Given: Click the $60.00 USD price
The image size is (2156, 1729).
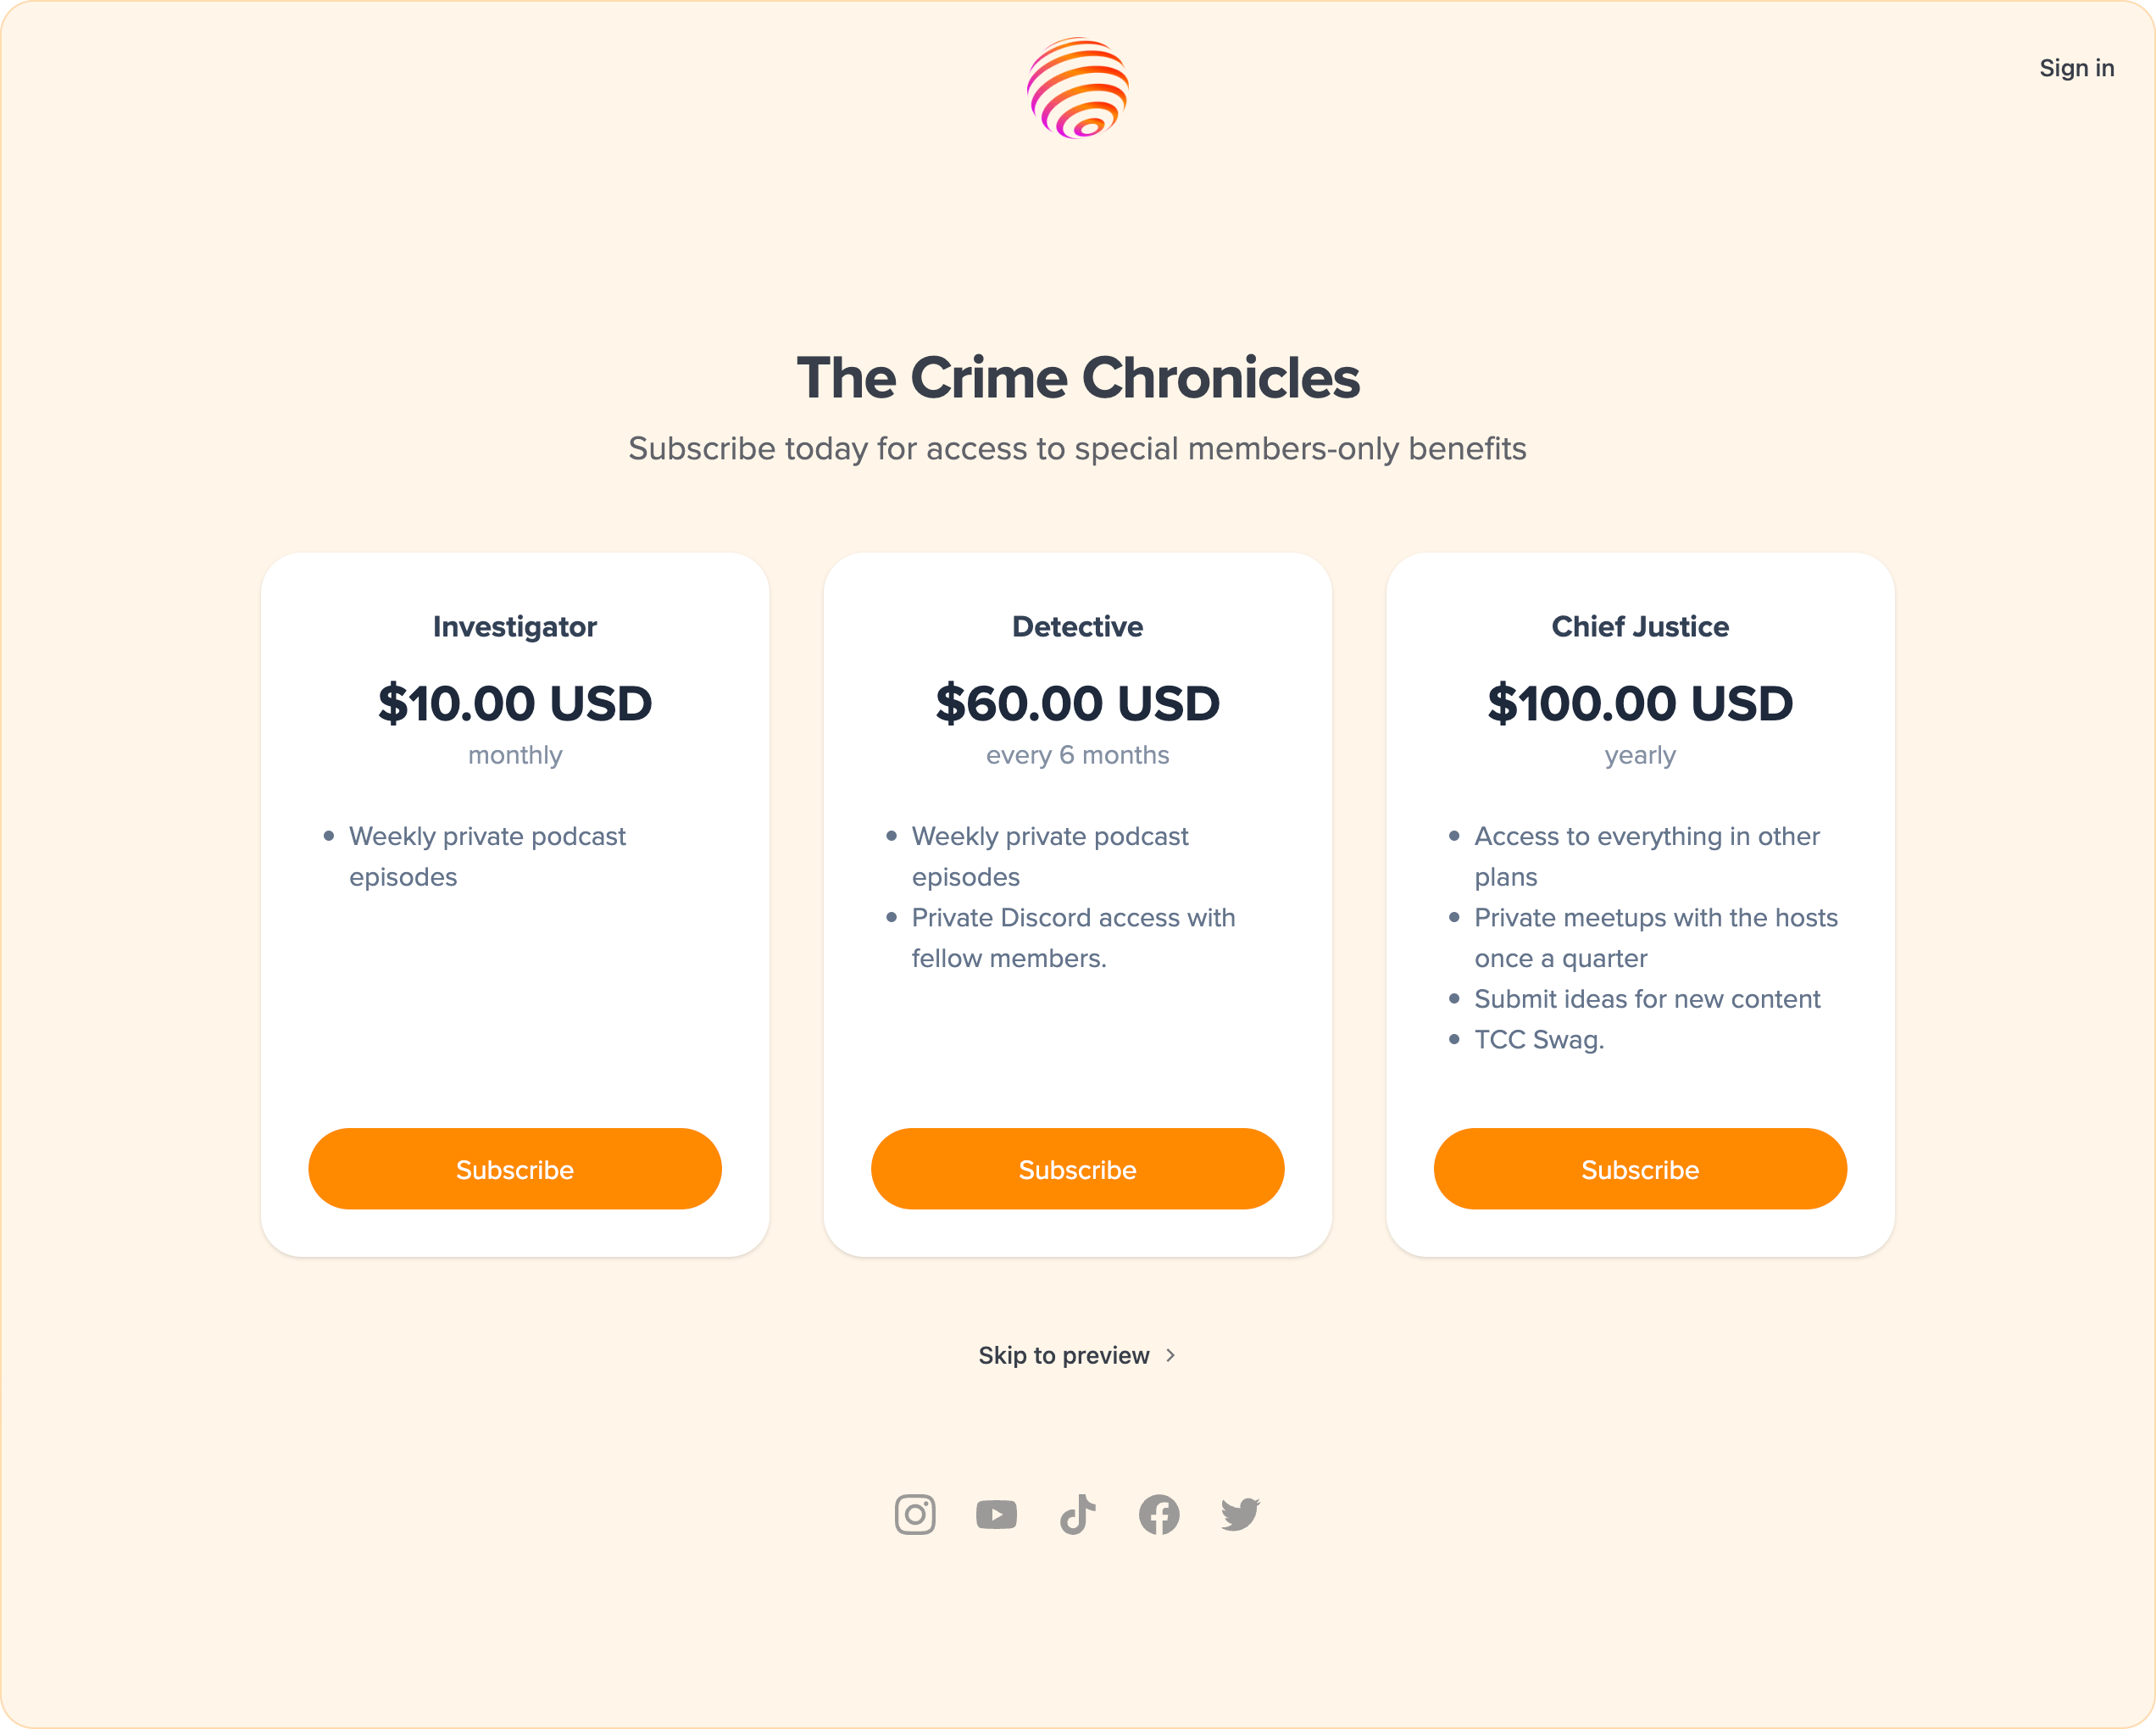Looking at the screenshot, I should coord(1077,703).
